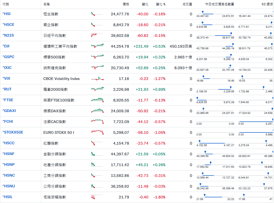Viewport: 274px width, 203px height.
Task: Click the 英國FTSE100指數 sparkline chart
Action: (97, 100)
